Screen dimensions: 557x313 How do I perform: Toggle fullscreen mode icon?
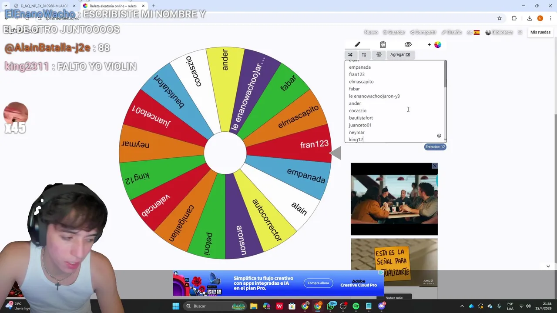coord(520,32)
